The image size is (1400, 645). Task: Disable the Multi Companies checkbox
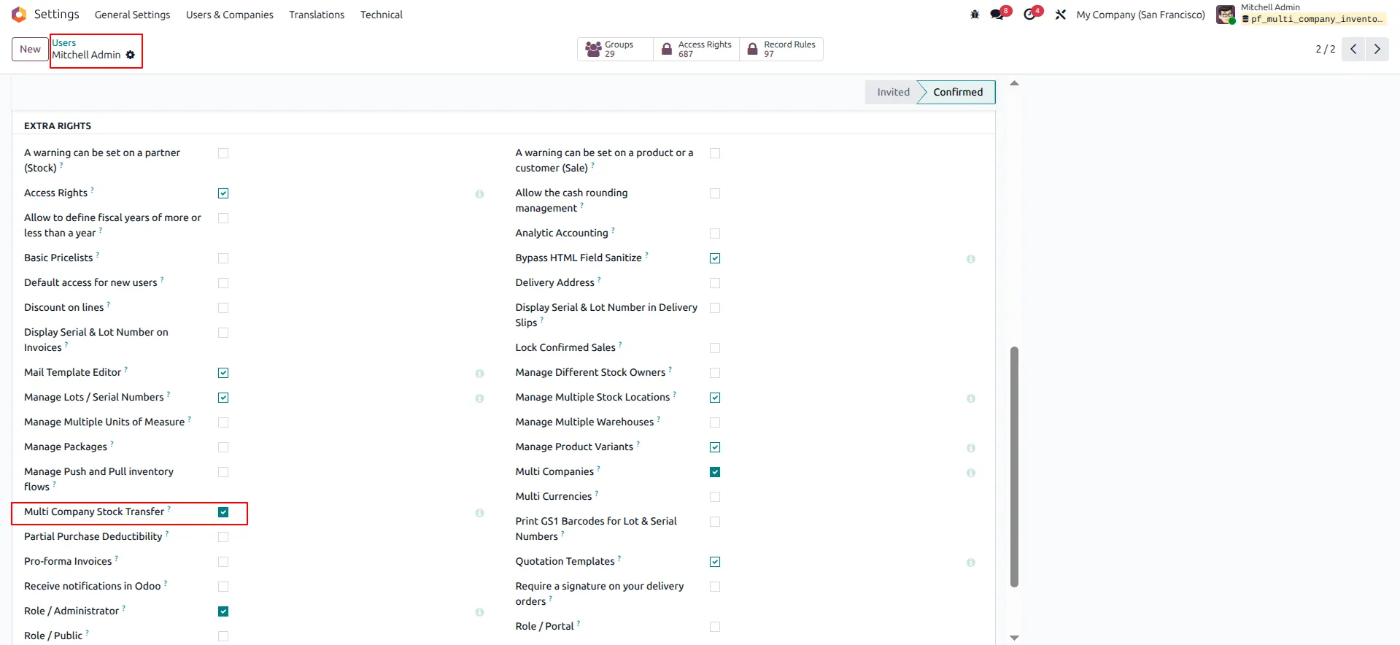click(x=715, y=472)
